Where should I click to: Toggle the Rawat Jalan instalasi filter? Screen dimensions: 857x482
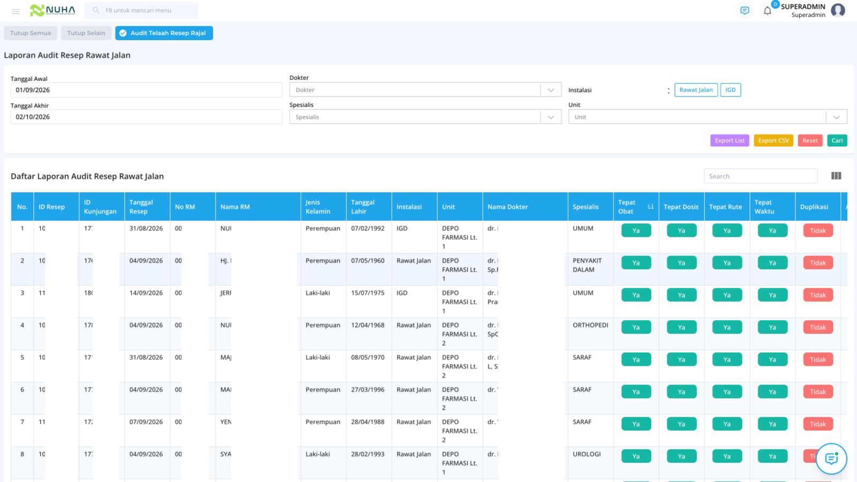point(696,90)
